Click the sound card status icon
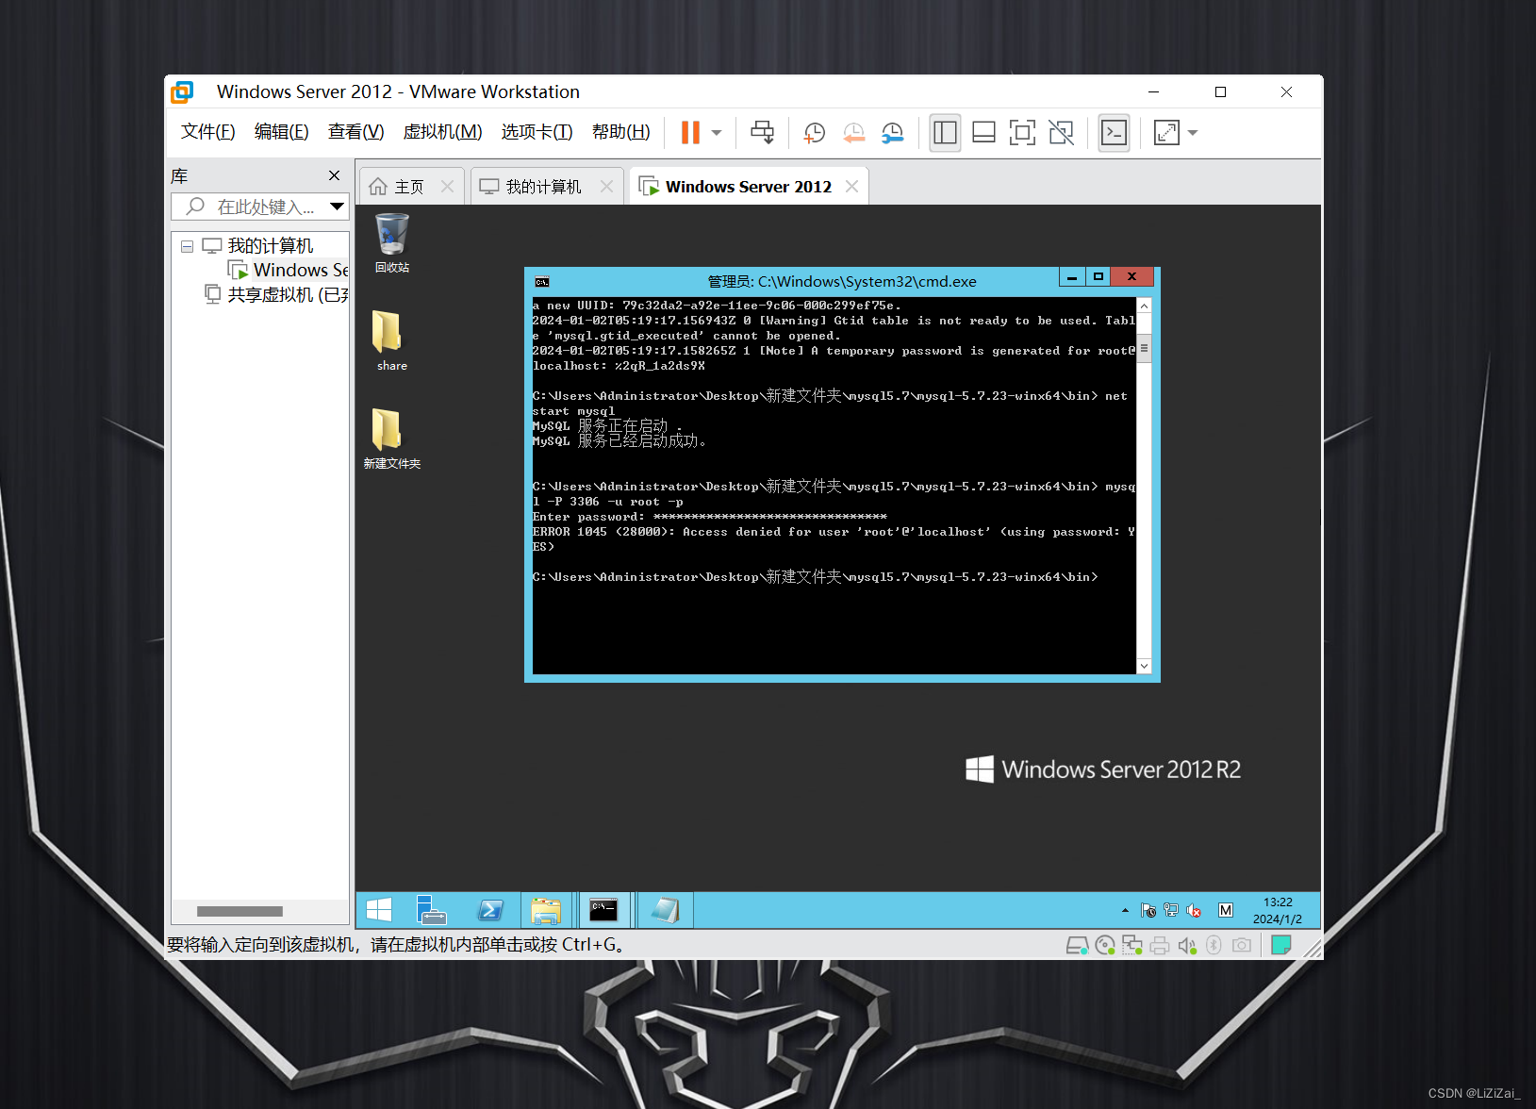1536x1109 pixels. coord(1187,945)
